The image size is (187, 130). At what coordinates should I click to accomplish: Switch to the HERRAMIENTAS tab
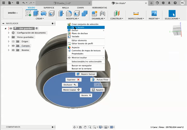point(99,8)
